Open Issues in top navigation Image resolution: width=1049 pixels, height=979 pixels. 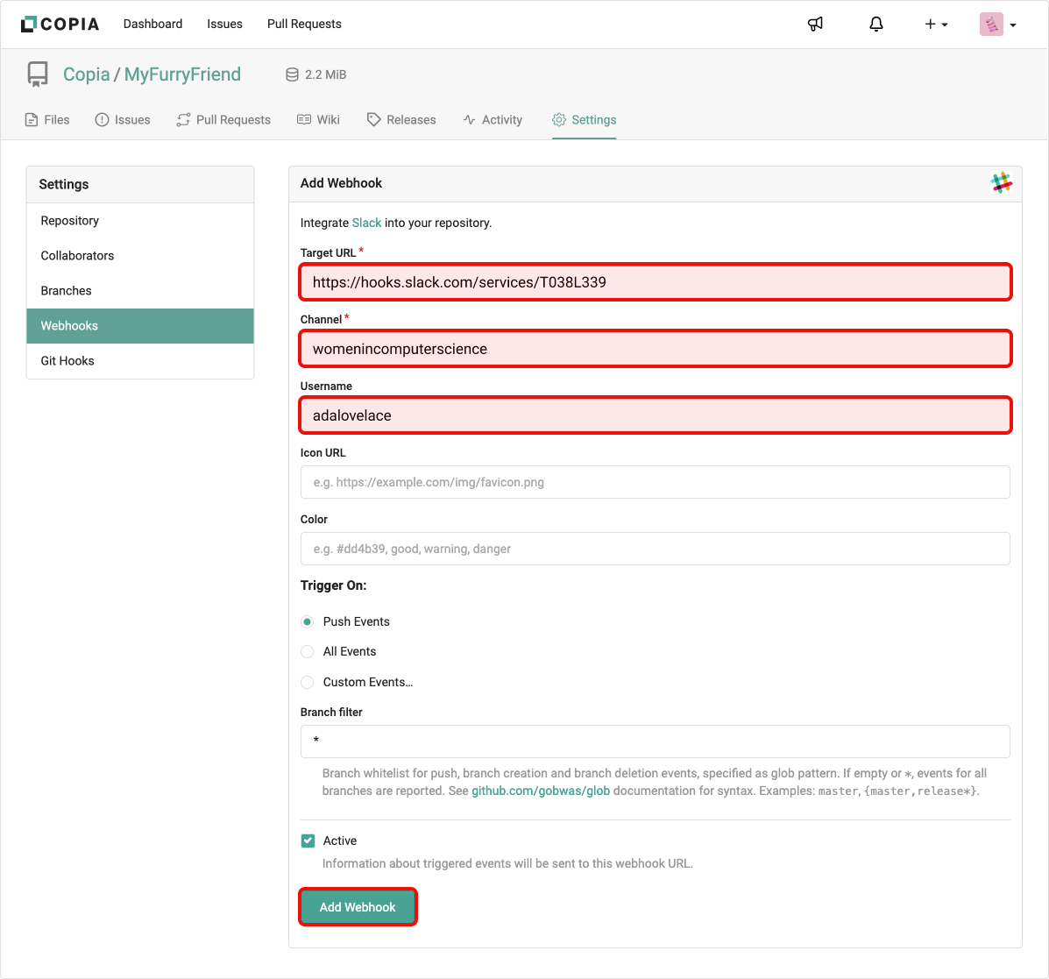[x=224, y=24]
